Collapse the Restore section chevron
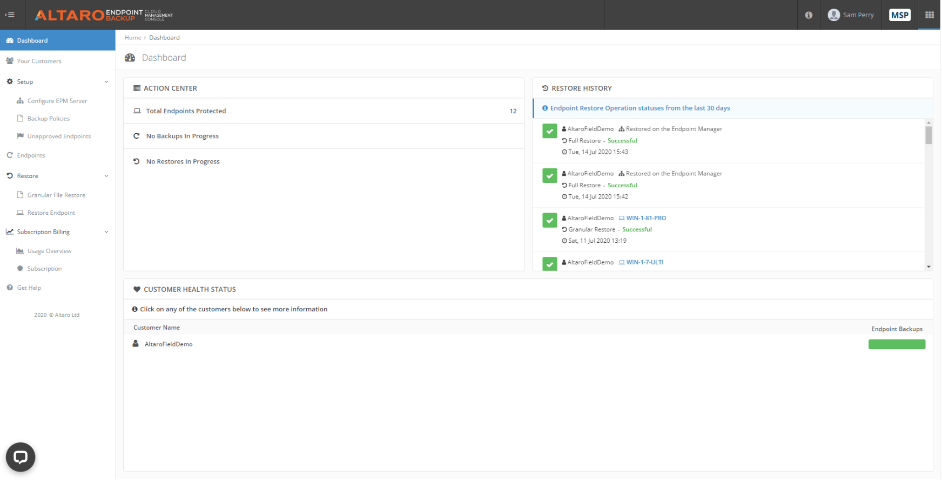The image size is (942, 484). tap(106, 176)
